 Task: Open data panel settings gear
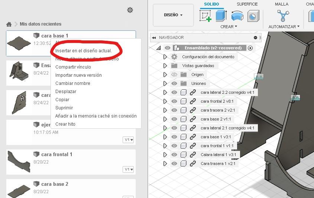coord(130,10)
